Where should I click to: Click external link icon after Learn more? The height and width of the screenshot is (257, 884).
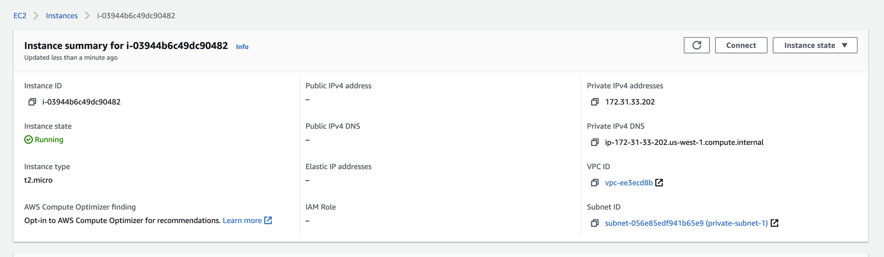268,220
